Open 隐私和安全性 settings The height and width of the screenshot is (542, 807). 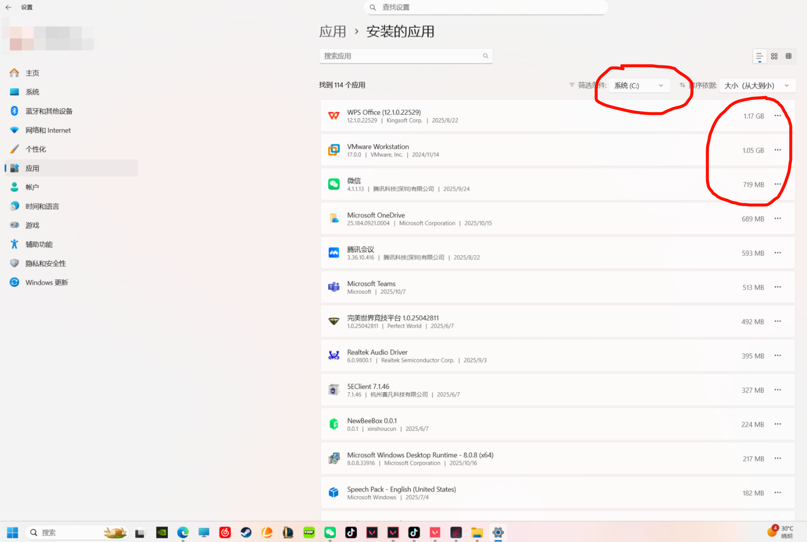click(71, 264)
